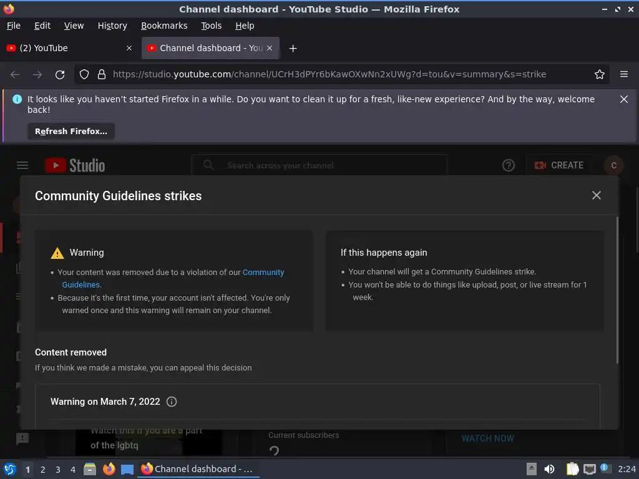Toggle the YouTube Studio hamburger menu
The image size is (639, 479).
[22, 165]
